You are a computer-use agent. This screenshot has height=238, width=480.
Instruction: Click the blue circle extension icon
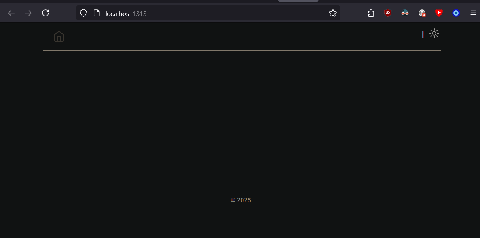click(x=456, y=13)
